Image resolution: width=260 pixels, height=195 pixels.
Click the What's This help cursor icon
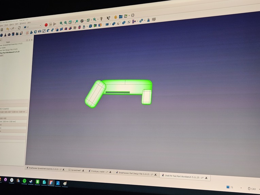click(x=109, y=18)
